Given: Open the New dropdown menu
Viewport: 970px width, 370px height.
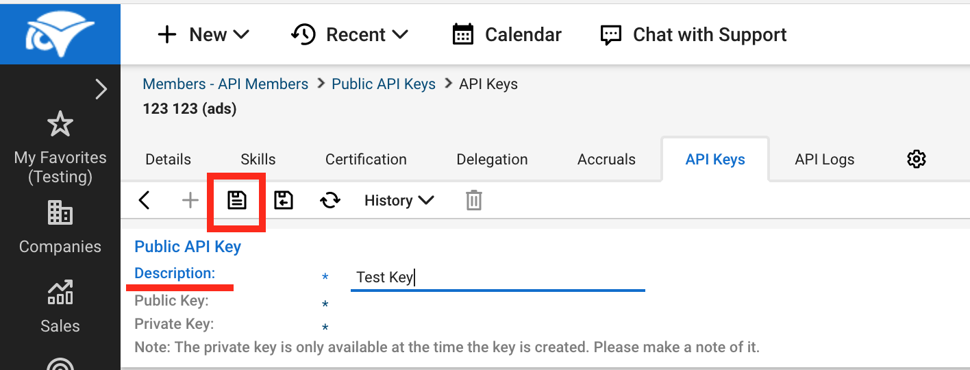Looking at the screenshot, I should 203,34.
